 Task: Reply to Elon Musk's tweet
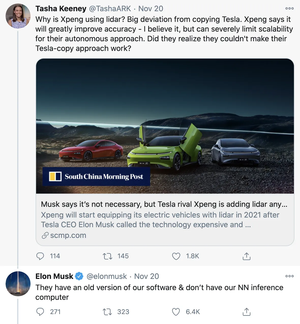[x=40, y=312]
